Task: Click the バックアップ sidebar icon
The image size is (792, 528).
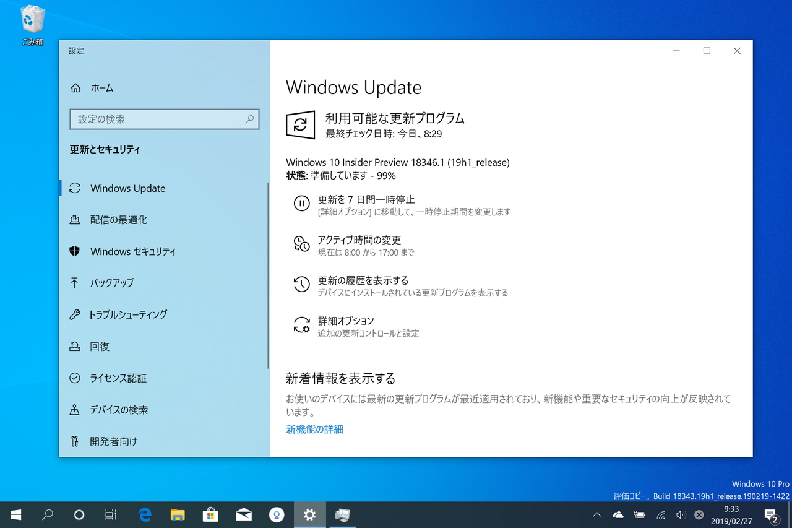Action: click(74, 283)
